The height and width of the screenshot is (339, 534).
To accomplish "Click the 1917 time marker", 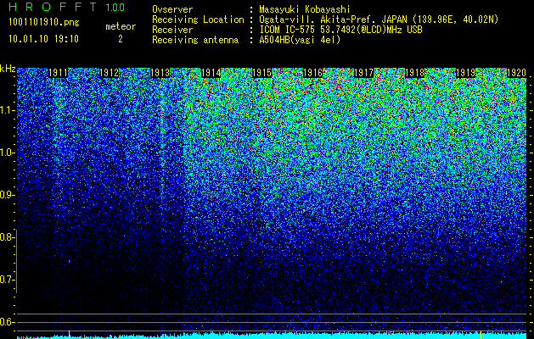I will 363,73.
